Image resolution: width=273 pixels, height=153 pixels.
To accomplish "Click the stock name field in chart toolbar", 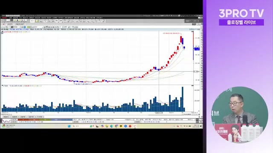I will coord(37,27).
